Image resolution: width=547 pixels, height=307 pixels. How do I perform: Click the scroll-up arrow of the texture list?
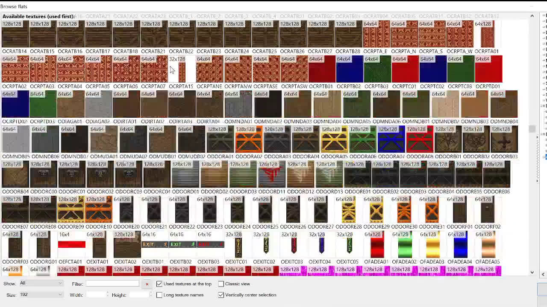532,15
